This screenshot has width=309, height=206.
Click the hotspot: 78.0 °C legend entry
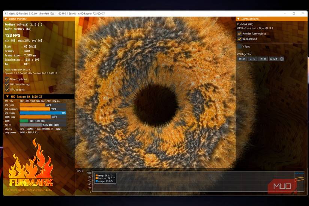click(105, 178)
